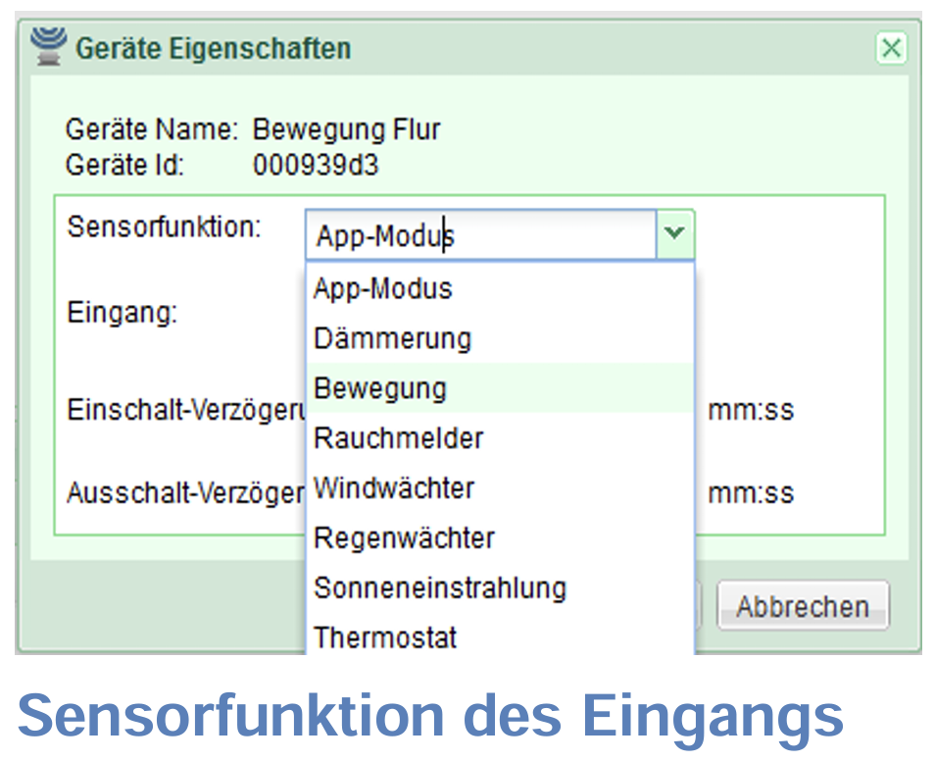Viewport: 935px width, 761px height.
Task: Click the device ID 000939d3
Action: [315, 165]
